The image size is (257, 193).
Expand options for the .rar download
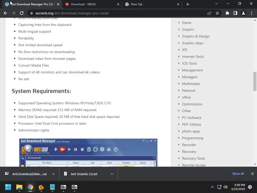click(53, 174)
